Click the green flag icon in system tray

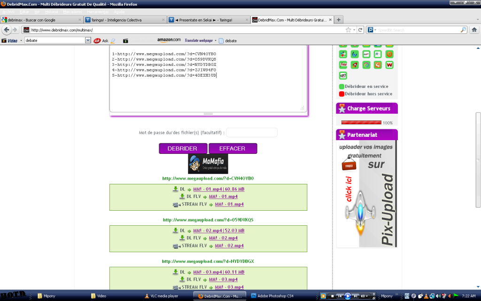[x=456, y=296]
